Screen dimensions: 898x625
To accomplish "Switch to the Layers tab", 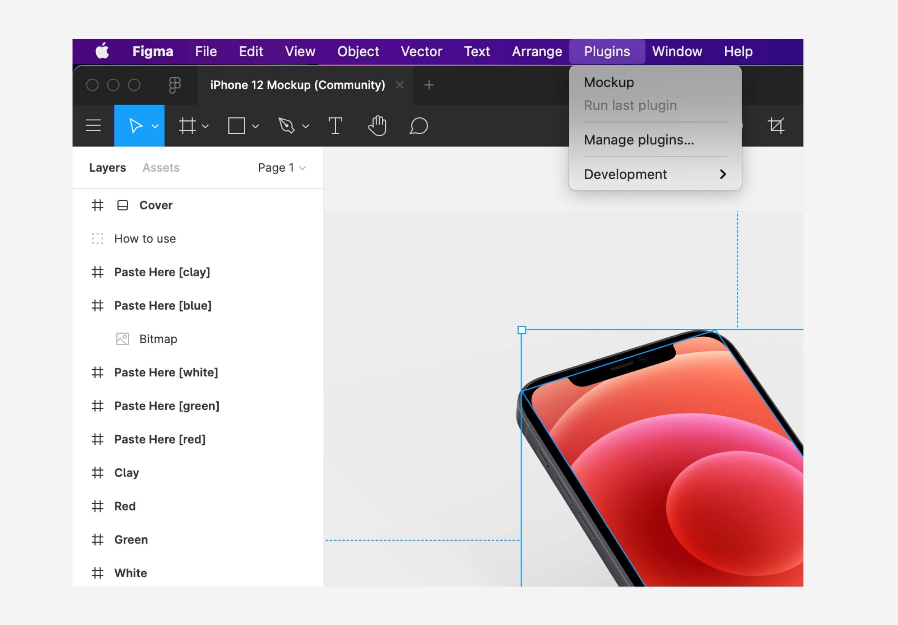I will [x=107, y=167].
